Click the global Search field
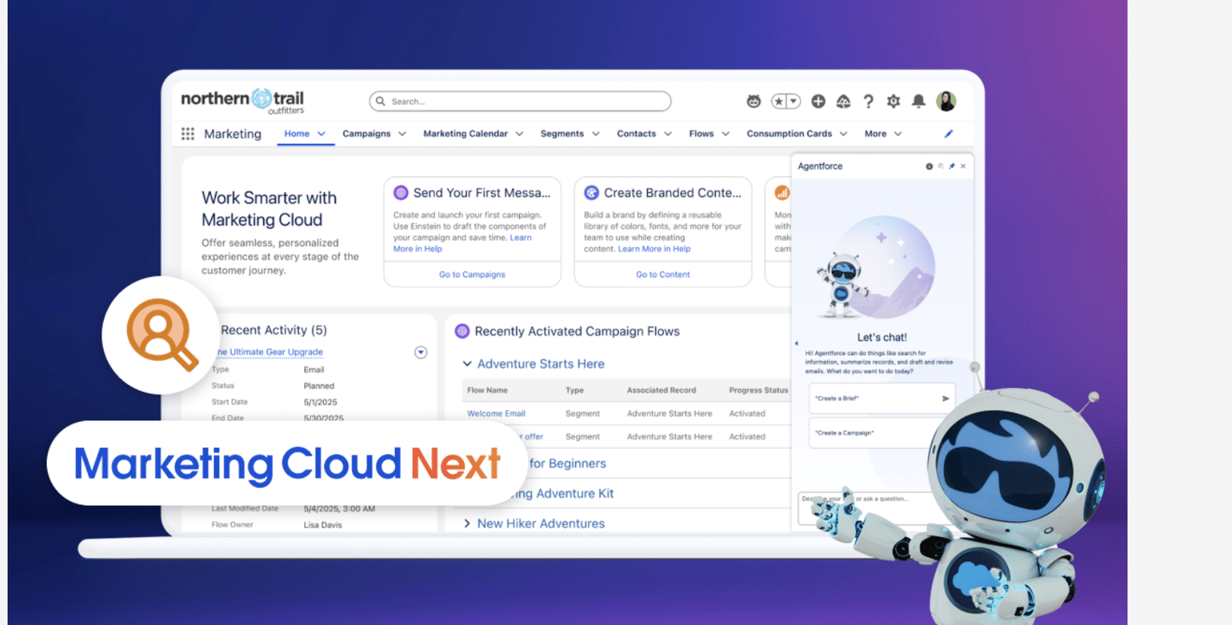Image resolution: width=1232 pixels, height=625 pixels. 520,102
